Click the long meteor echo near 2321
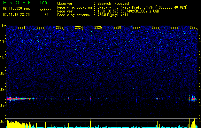The image size is (201, 128). point(18,99)
